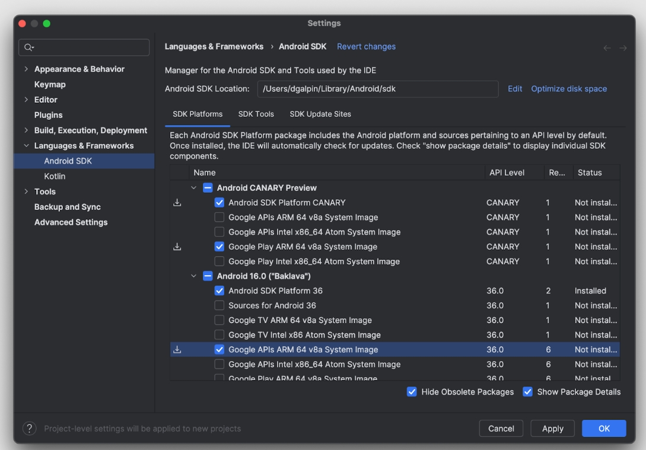Switch to SDK Tools tab
The image size is (646, 450).
256,114
